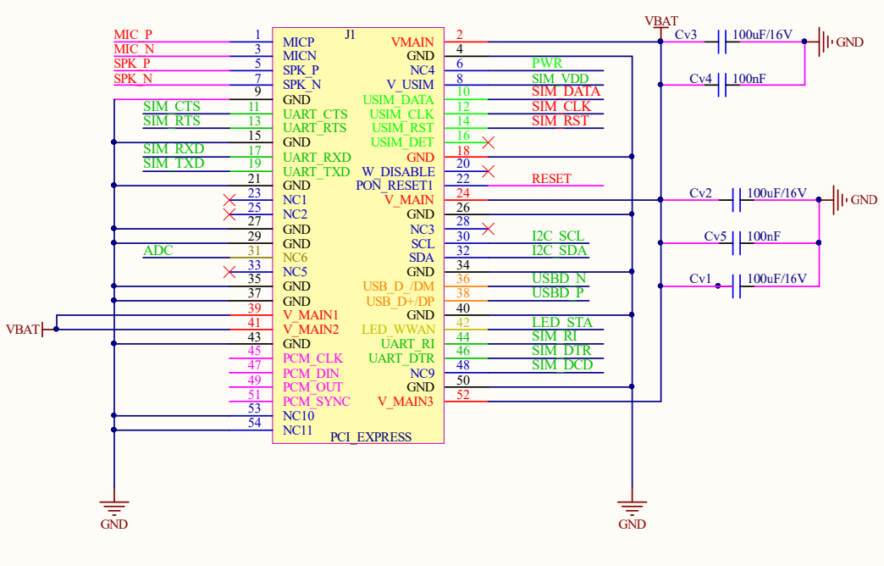Select the VBAT power port at top
This screenshot has width=884, height=566.
point(660,25)
